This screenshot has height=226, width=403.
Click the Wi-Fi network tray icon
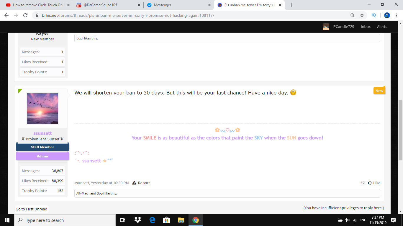coord(355,220)
